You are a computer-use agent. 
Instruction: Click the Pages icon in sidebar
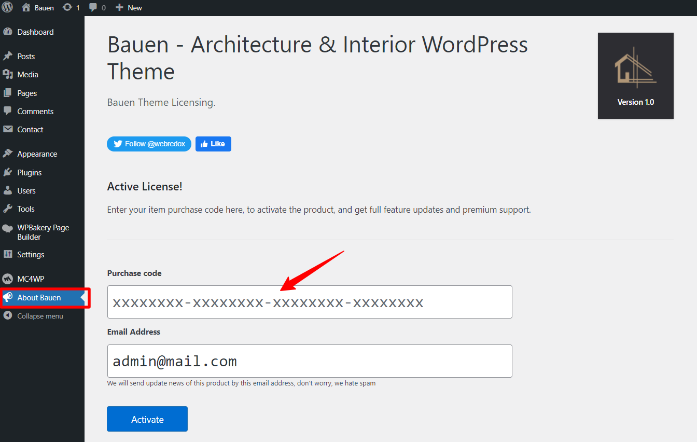pos(8,93)
